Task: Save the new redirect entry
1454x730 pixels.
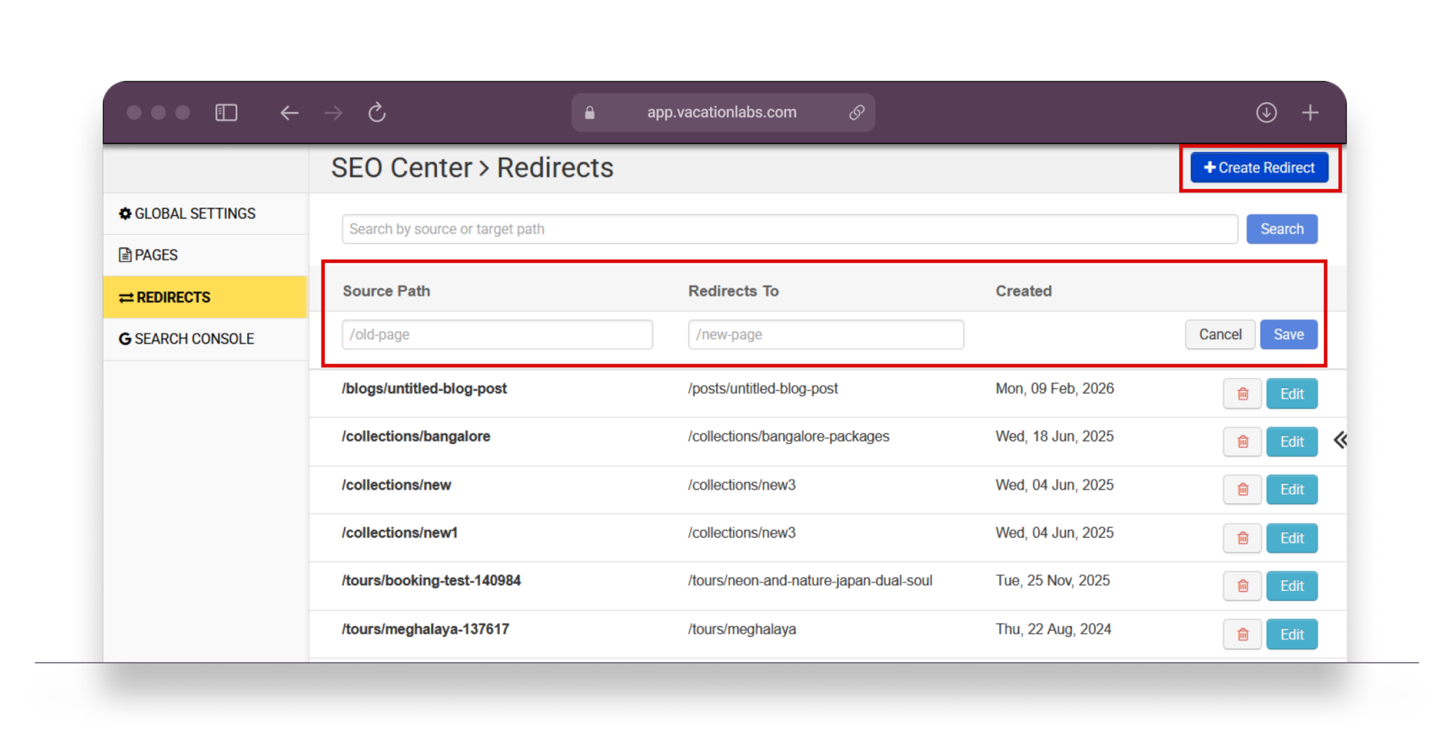Action: pos(1288,334)
